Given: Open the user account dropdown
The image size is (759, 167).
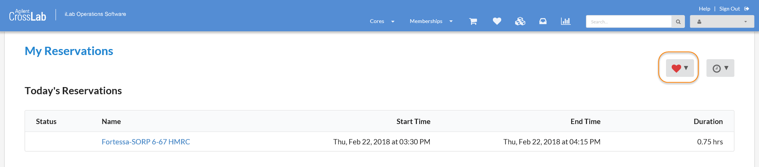Looking at the screenshot, I should [722, 22].
